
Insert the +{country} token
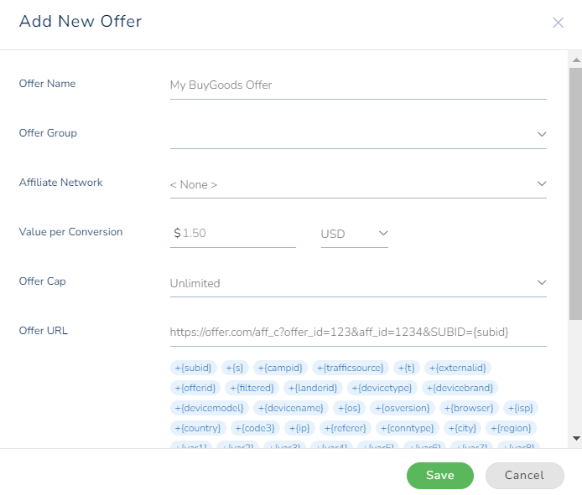198,428
